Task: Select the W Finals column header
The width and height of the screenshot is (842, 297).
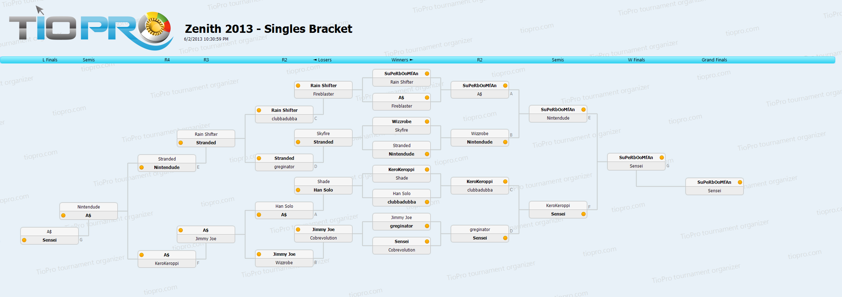Action: click(636, 60)
